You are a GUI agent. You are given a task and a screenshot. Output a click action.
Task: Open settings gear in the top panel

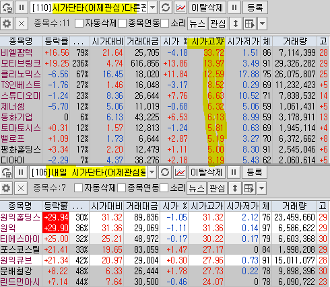click(x=7, y=24)
